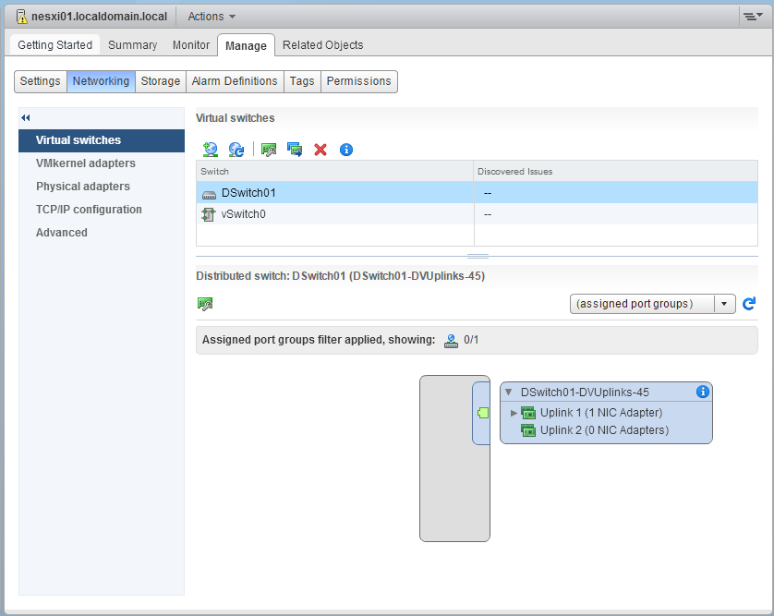The image size is (774, 616).
Task: Collapse the DSwitch01-DVUplinks-45 group
Action: coord(508,393)
